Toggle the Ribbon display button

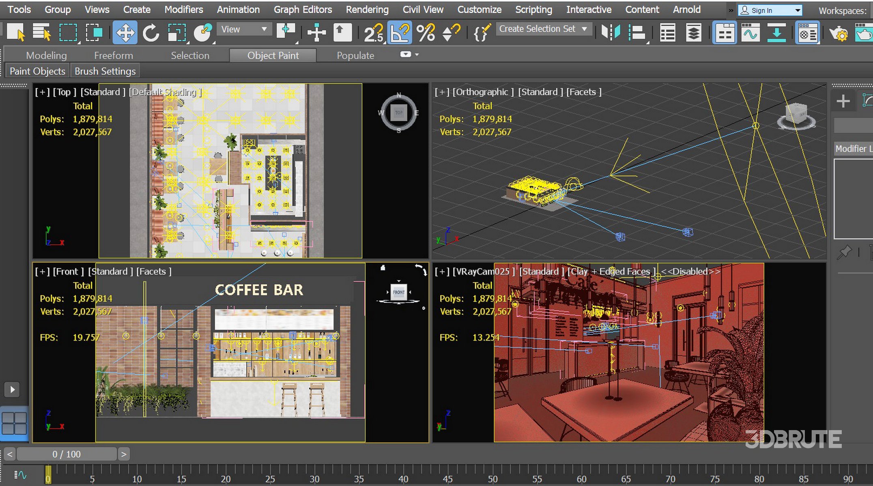tap(724, 32)
